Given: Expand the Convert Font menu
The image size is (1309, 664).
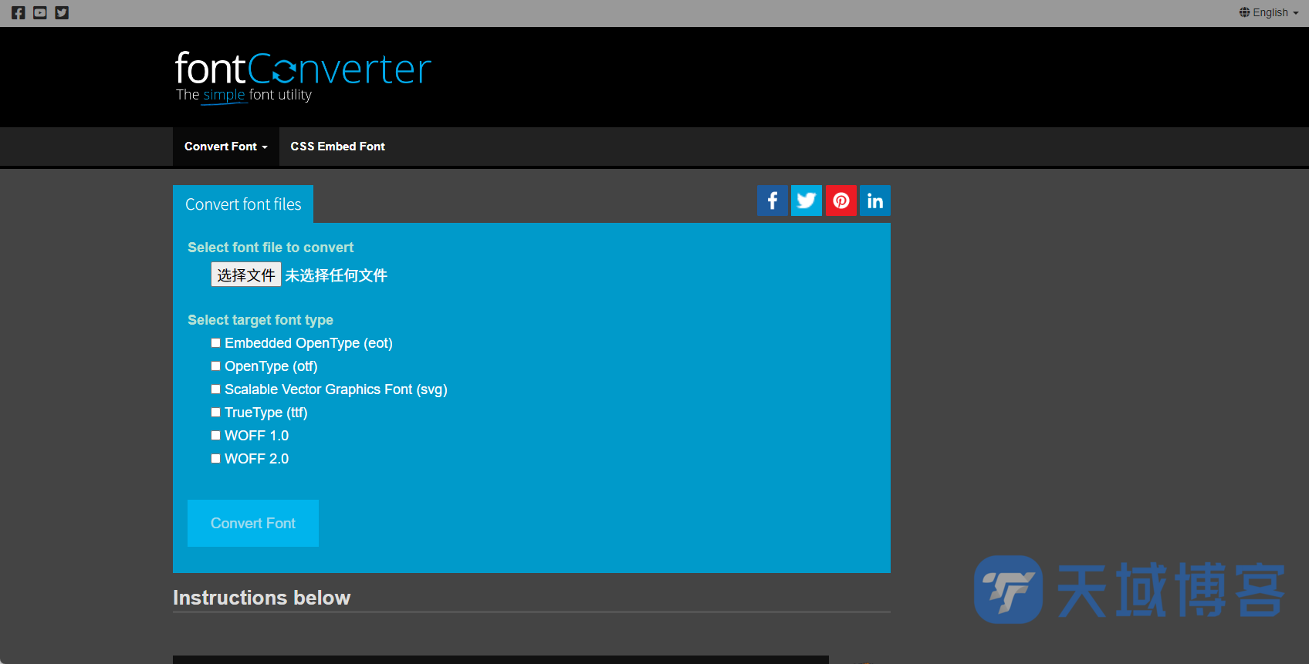Looking at the screenshot, I should point(226,147).
